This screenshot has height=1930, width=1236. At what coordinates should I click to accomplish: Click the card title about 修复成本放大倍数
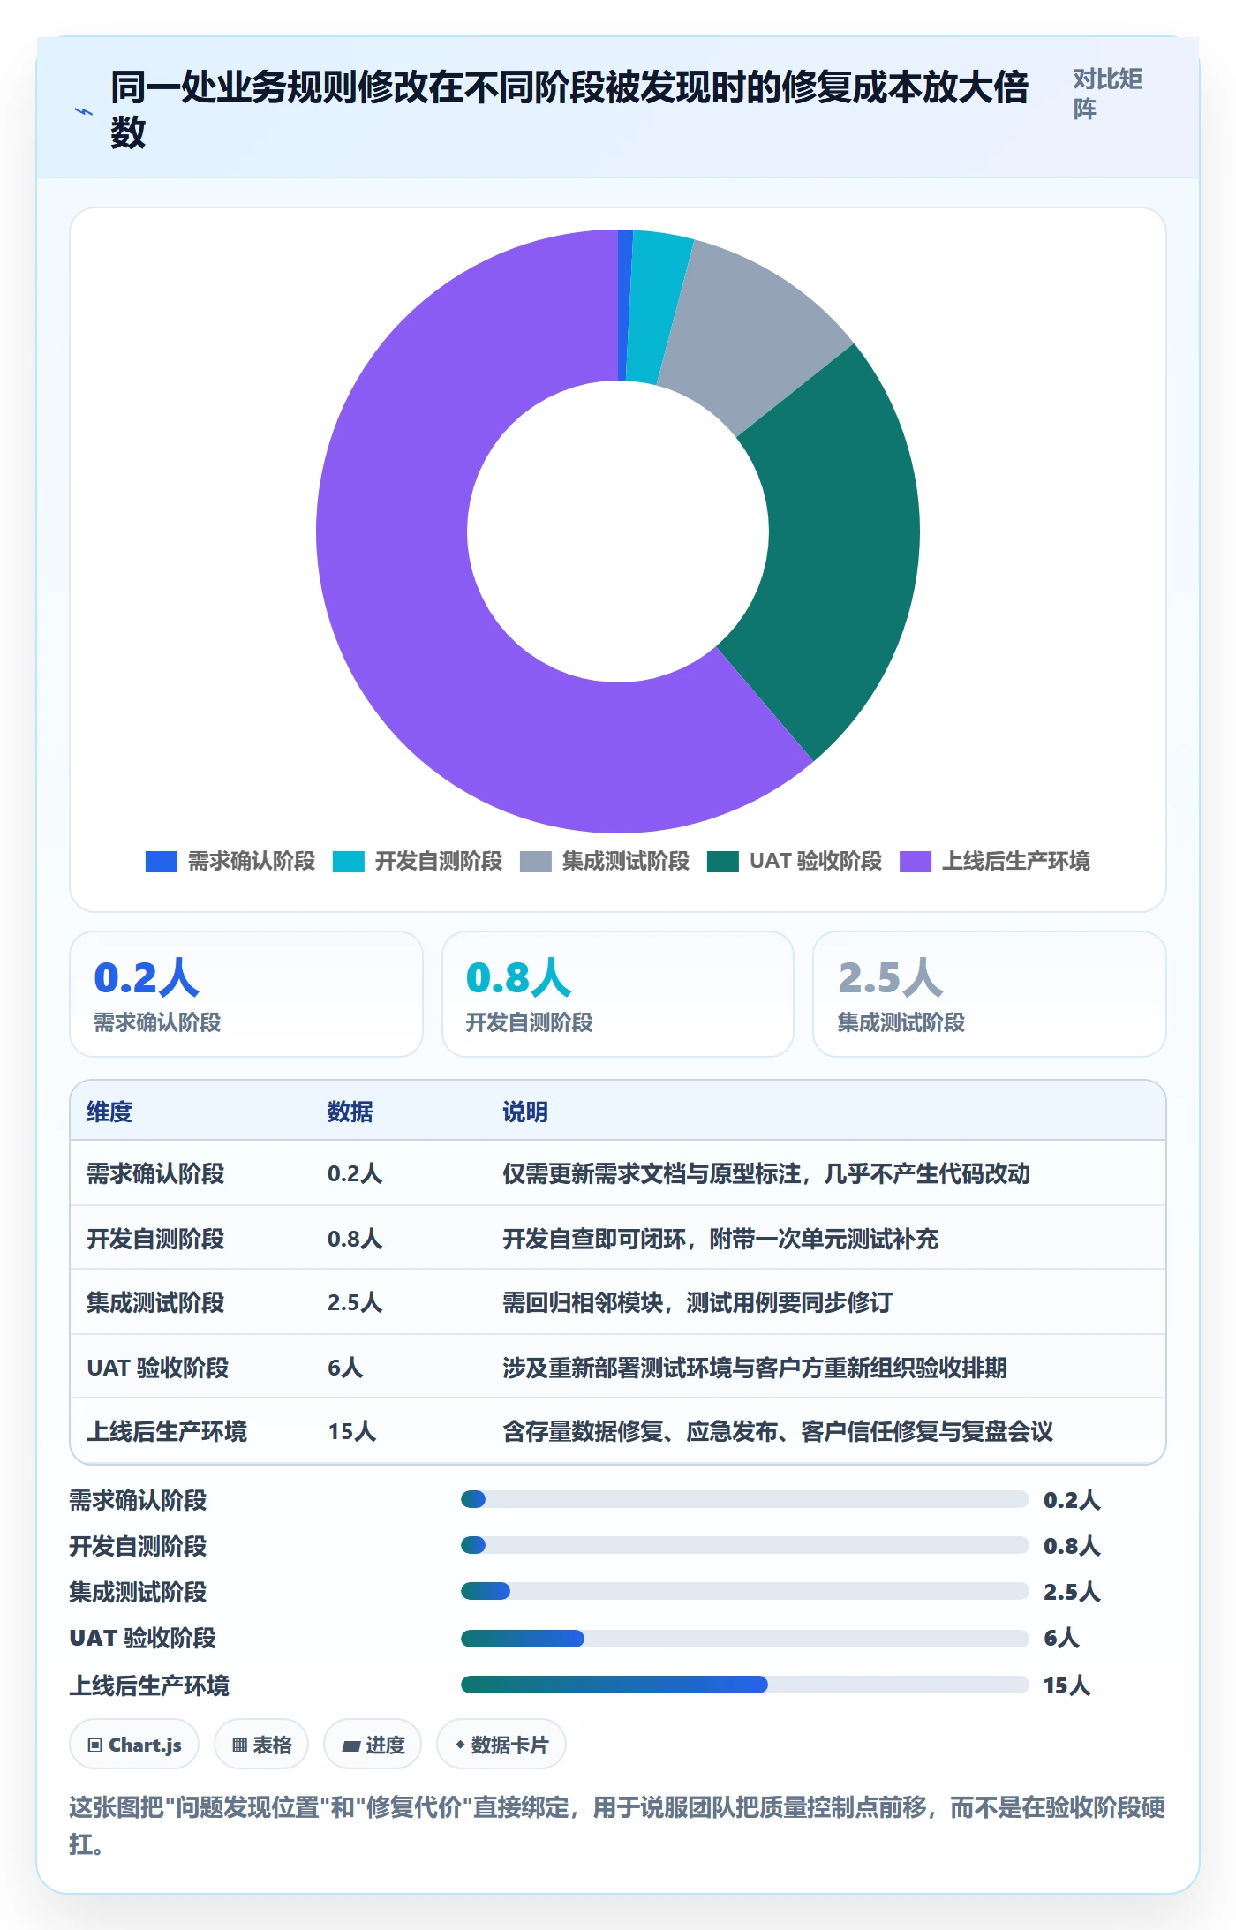[x=569, y=109]
